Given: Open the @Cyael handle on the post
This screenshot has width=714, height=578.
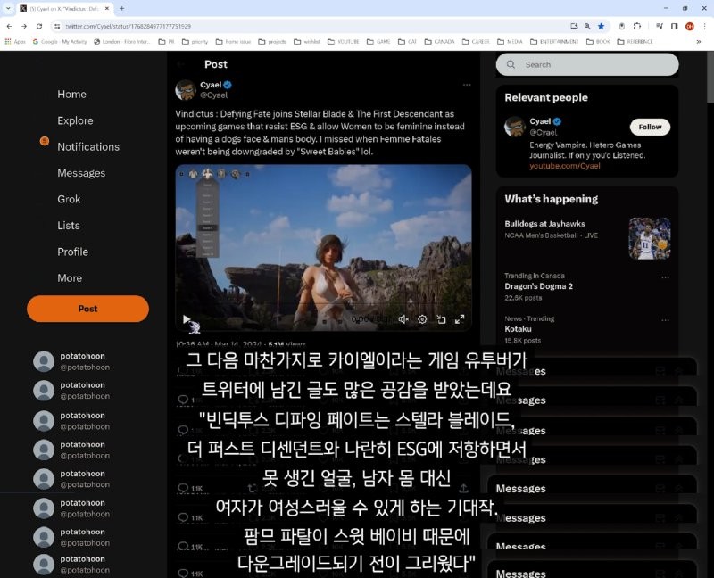Looking at the screenshot, I should point(214,95).
